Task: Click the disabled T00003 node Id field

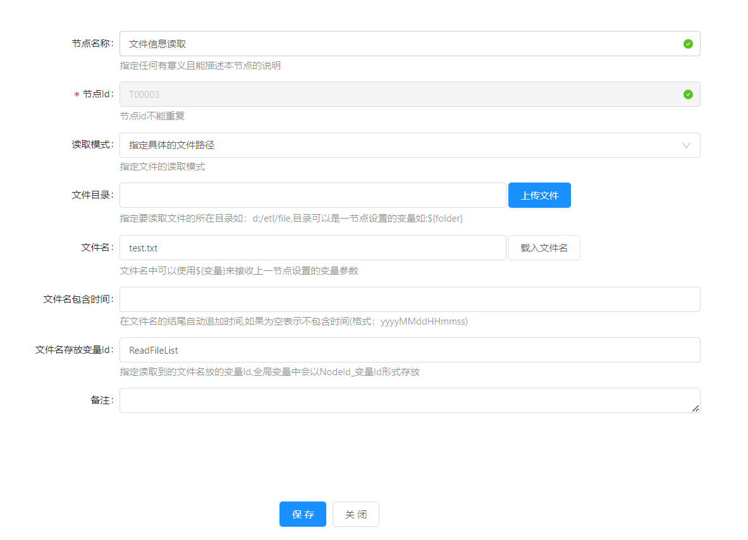Action: pos(398,95)
